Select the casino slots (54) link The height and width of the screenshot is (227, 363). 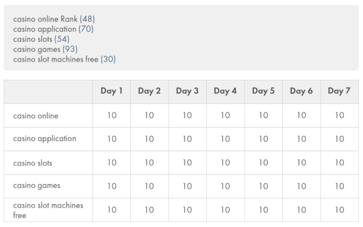click(x=41, y=39)
